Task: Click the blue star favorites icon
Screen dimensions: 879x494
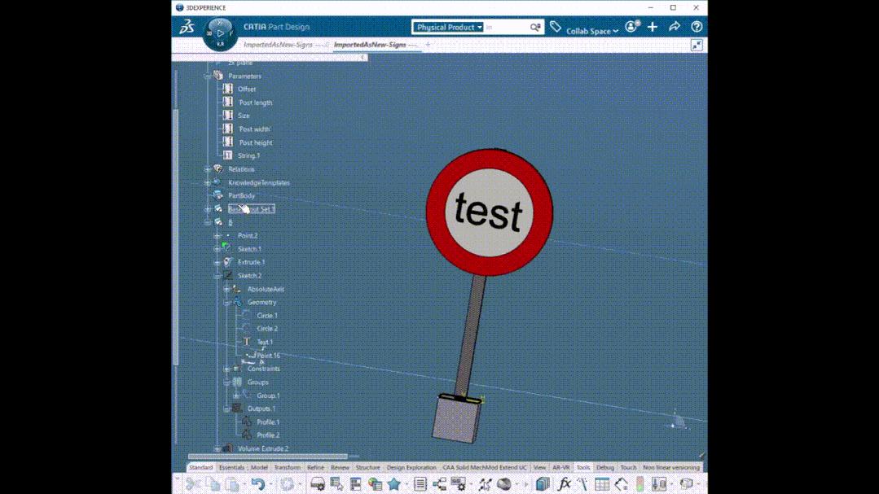Action: click(394, 484)
